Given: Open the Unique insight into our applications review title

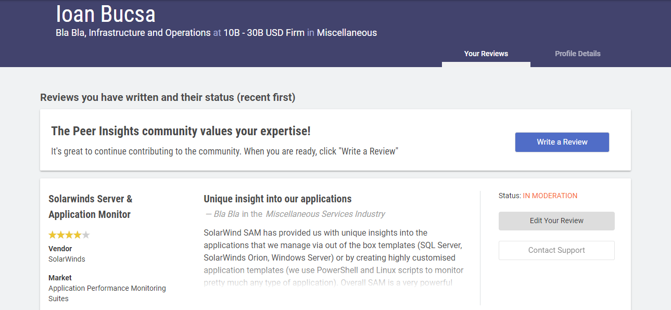Looking at the screenshot, I should tap(277, 199).
